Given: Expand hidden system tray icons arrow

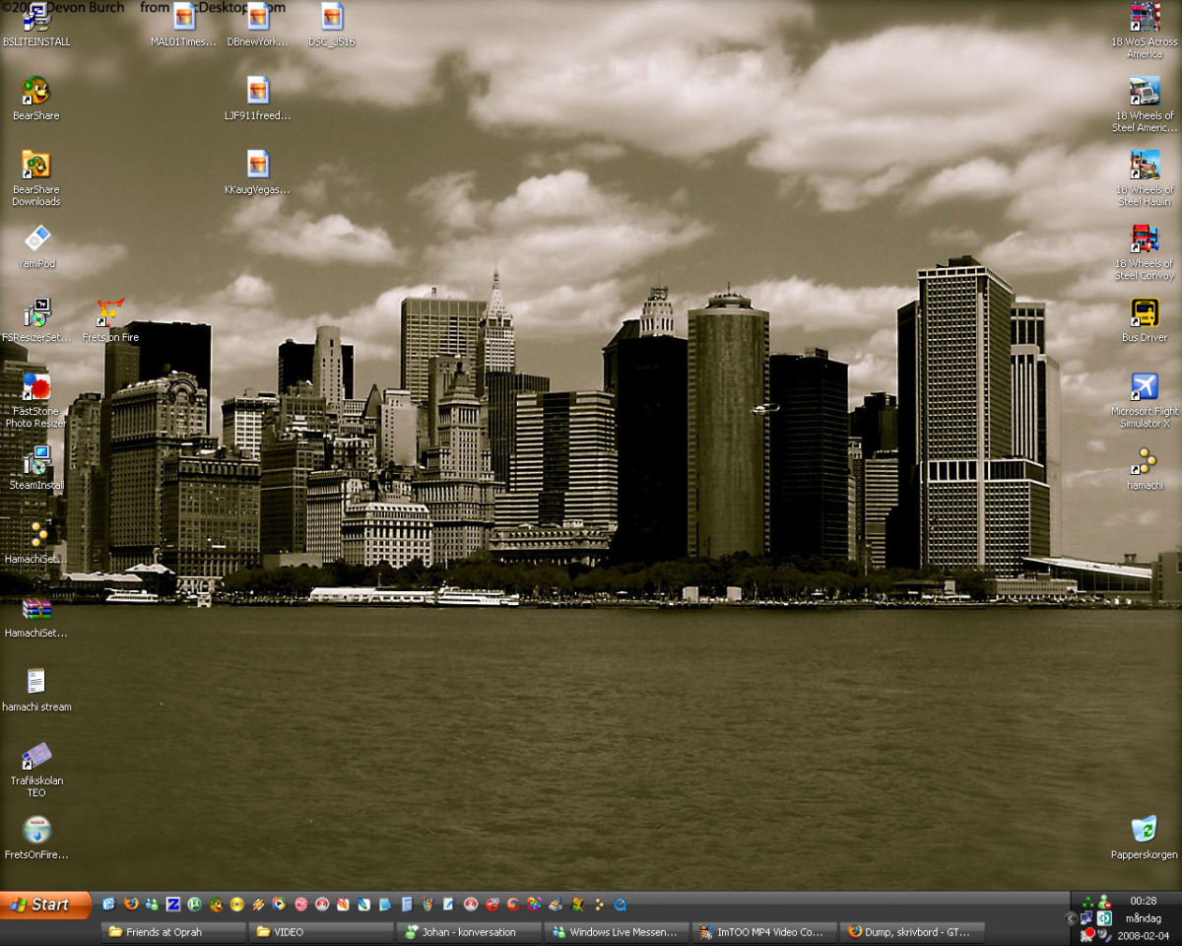Looking at the screenshot, I should [x=1071, y=918].
